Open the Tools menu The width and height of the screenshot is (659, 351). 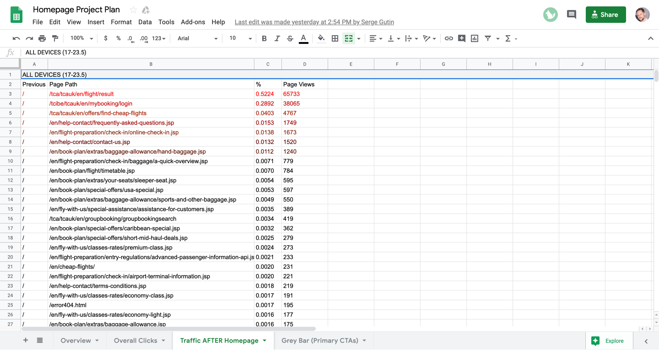click(166, 22)
